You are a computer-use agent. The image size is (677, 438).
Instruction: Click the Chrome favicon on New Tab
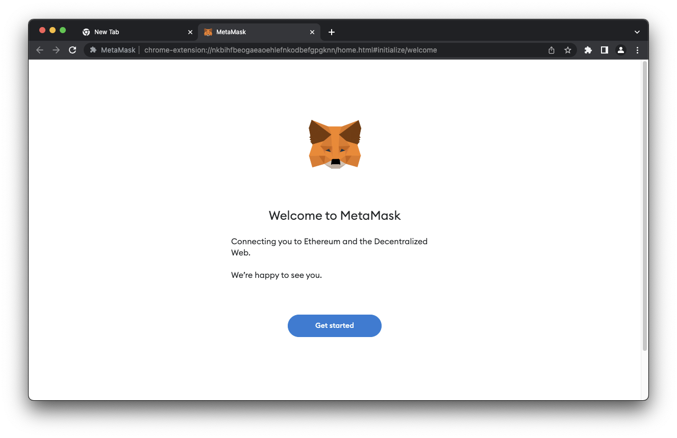click(86, 32)
